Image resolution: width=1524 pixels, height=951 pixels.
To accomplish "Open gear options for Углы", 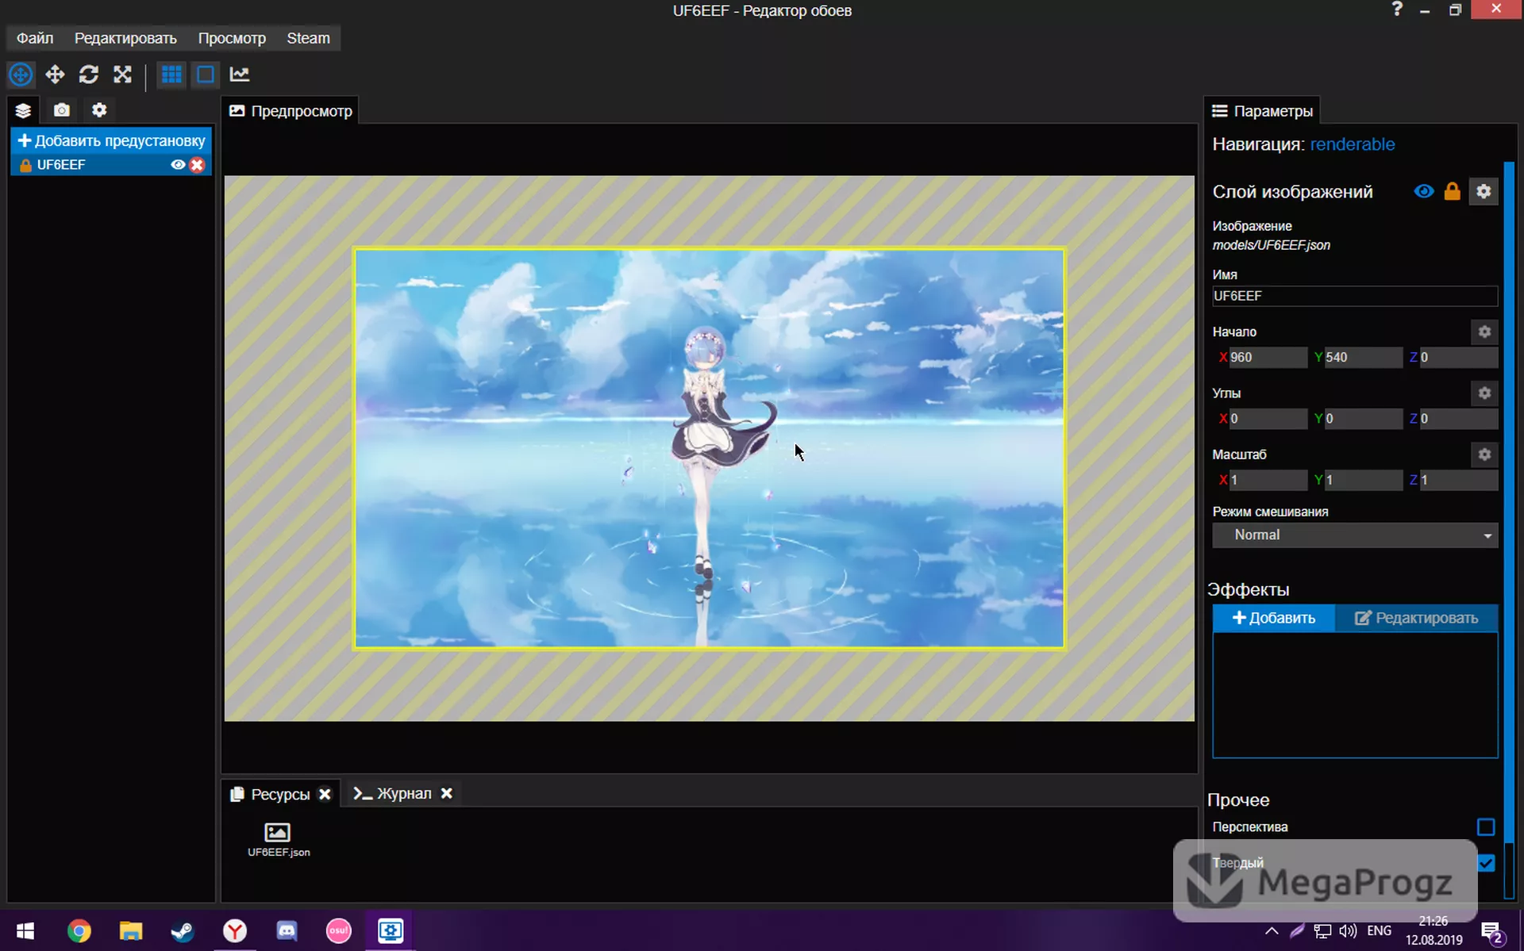I will click(x=1484, y=393).
